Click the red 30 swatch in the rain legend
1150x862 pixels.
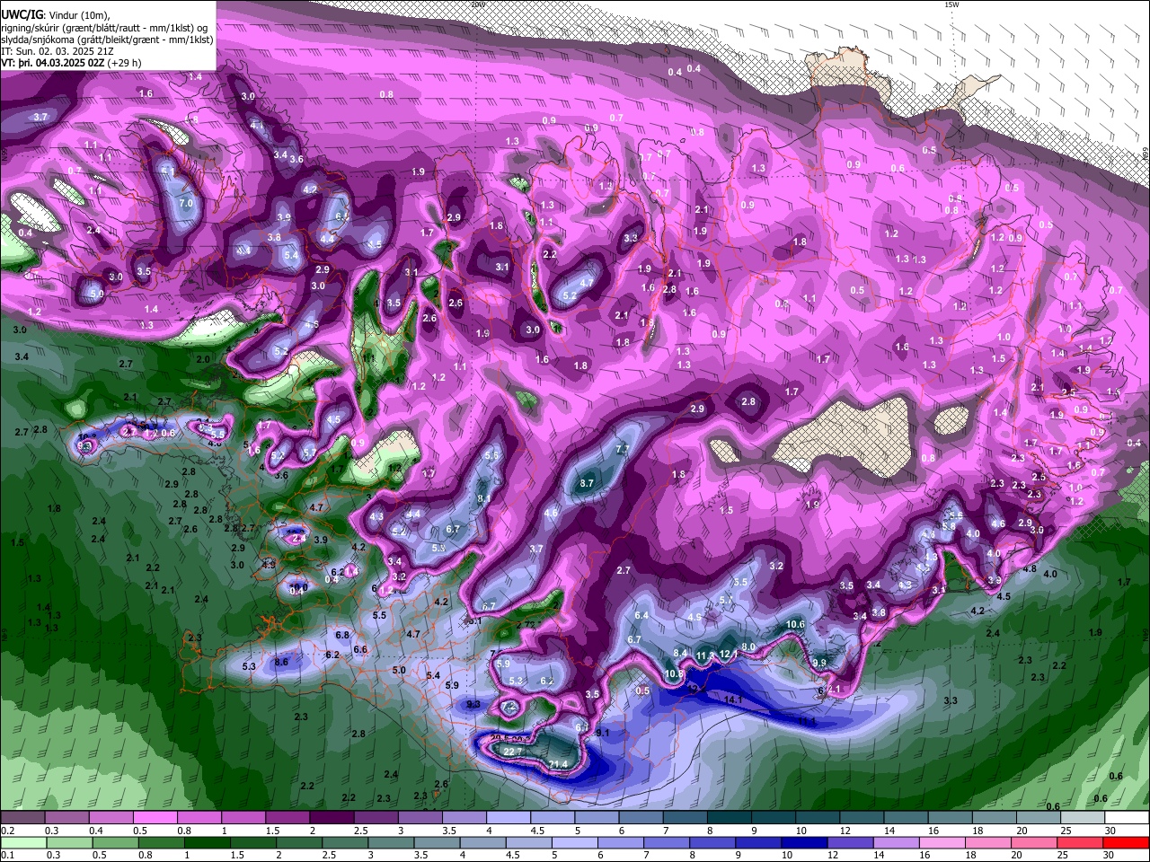click(x=1127, y=842)
